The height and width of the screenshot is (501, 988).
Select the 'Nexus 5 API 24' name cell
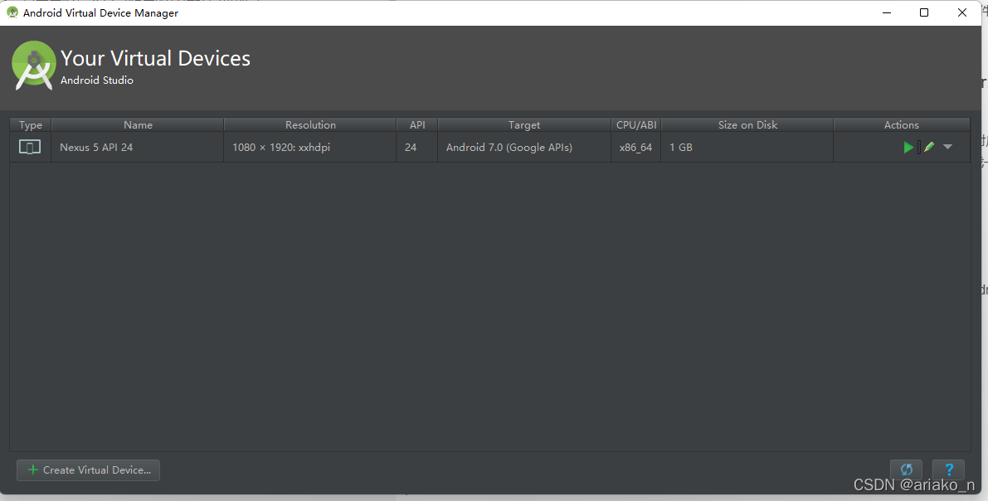(138, 147)
